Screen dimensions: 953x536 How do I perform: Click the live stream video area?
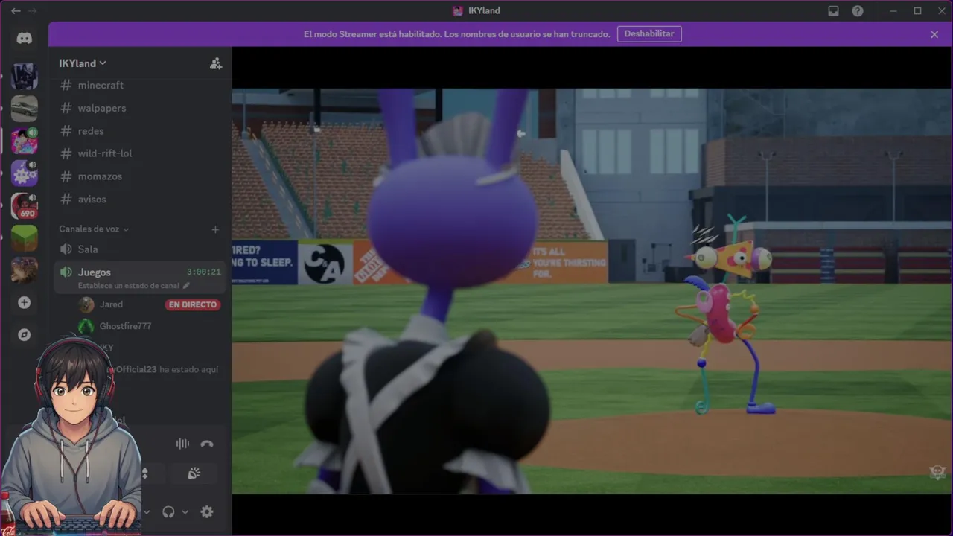click(x=592, y=290)
